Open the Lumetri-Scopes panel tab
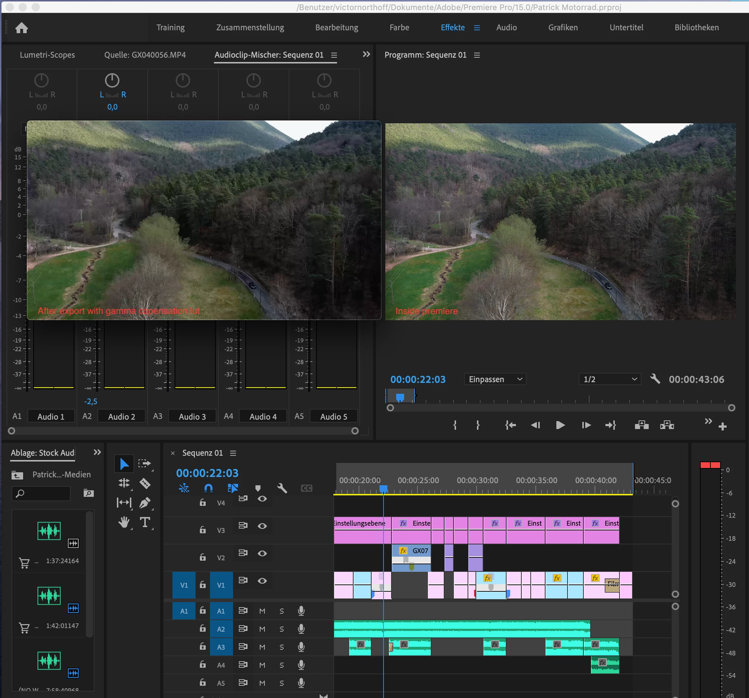The image size is (749, 698). 47,55
